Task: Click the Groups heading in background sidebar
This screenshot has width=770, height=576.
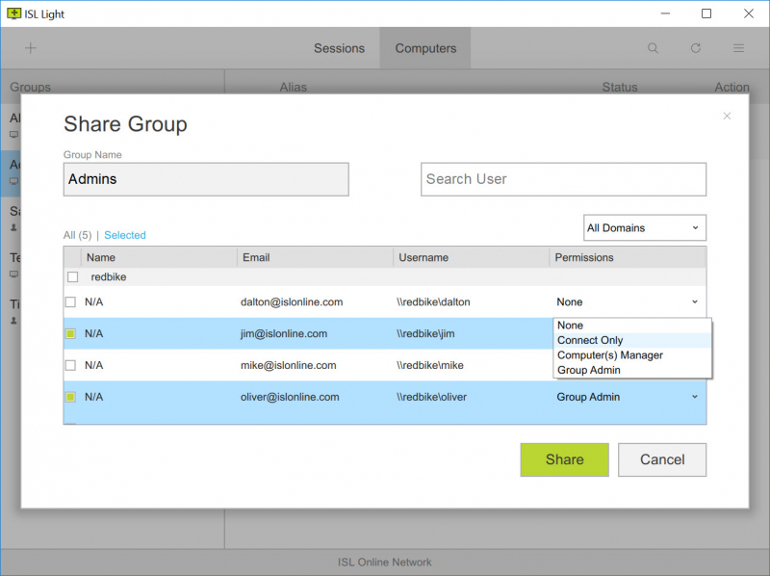Action: pyautogui.click(x=31, y=87)
